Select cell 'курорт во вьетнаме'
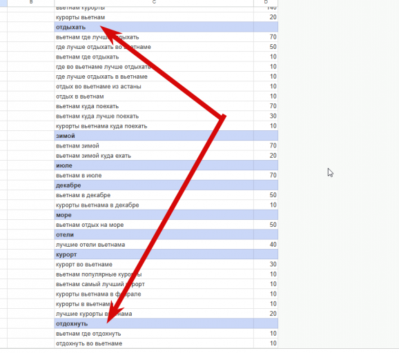 [154, 265]
